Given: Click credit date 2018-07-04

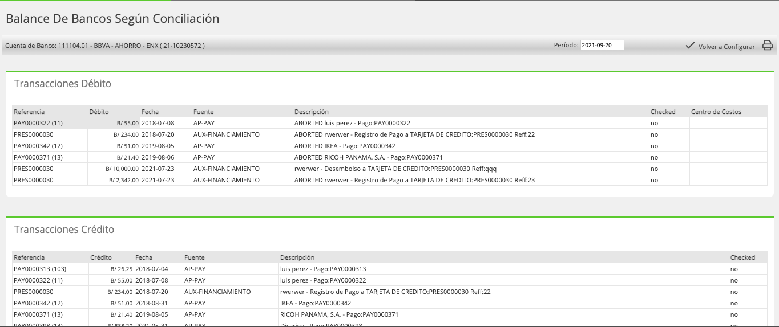Looking at the screenshot, I should pos(152,269).
